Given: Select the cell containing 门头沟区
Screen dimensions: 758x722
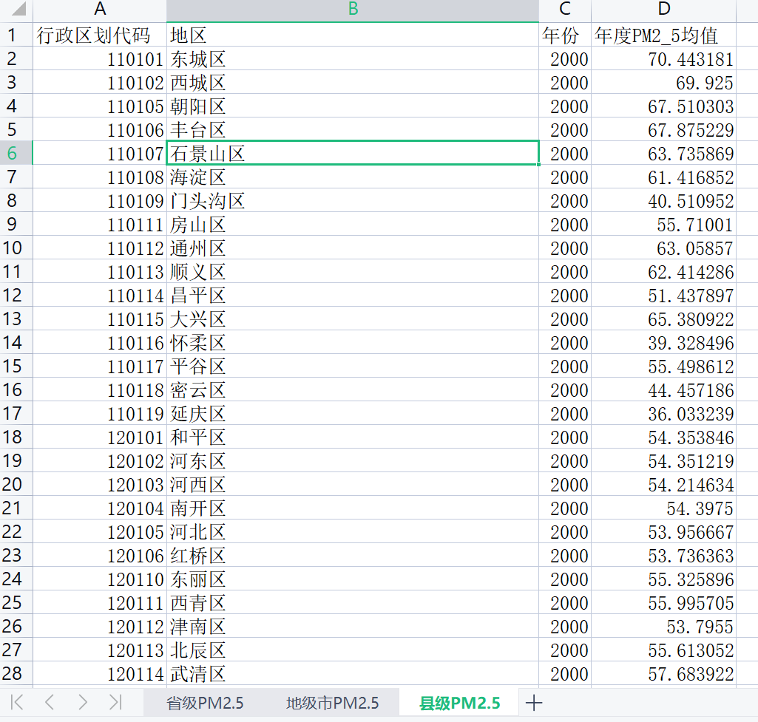Looking at the screenshot, I should tap(353, 200).
